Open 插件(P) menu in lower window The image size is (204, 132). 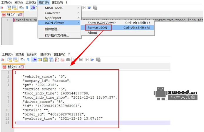45,54
